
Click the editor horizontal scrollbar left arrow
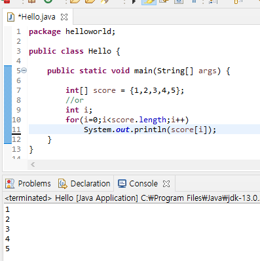point(33,165)
